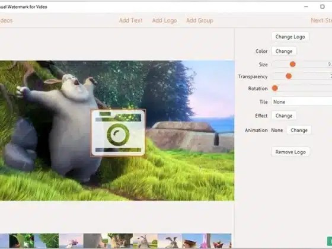Click the Rotation slider handle

click(x=275, y=88)
